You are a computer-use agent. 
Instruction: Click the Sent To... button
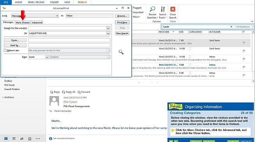(x=15, y=45)
